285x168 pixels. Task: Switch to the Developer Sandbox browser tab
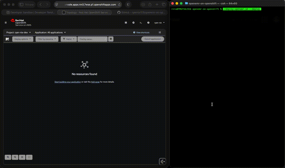(31, 12)
